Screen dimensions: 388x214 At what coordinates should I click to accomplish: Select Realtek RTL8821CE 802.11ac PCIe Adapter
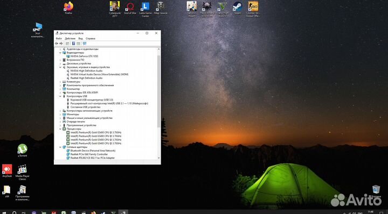tap(91, 158)
